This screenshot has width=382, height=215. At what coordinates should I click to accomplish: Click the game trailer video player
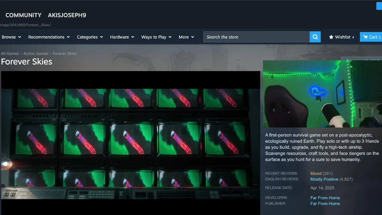tap(131, 143)
